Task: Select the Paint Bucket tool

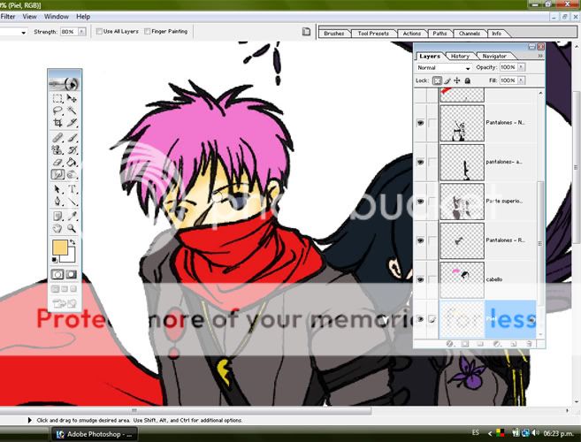Action: [72, 162]
